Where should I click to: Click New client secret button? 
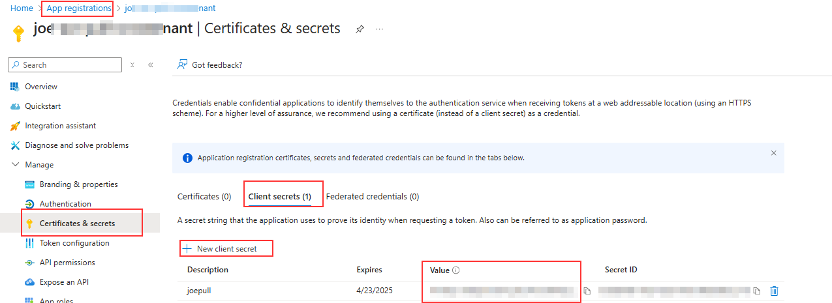click(x=226, y=248)
